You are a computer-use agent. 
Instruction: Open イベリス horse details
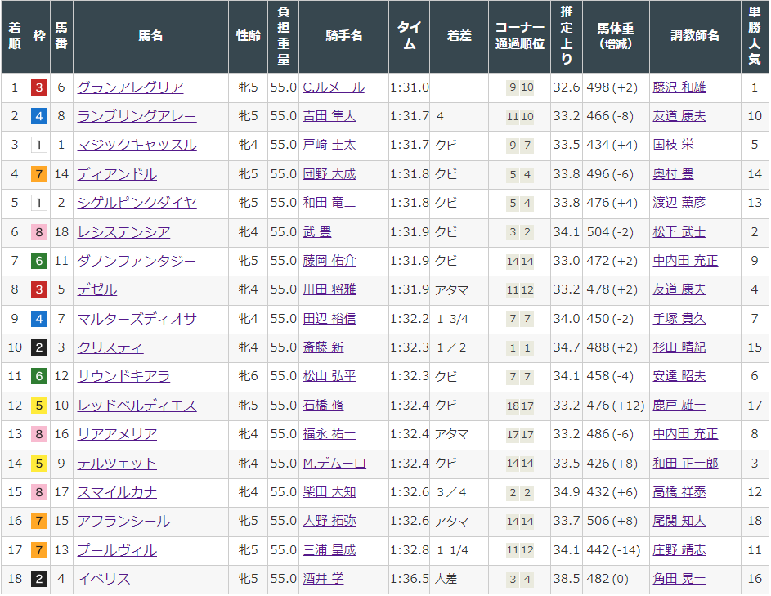(104, 579)
